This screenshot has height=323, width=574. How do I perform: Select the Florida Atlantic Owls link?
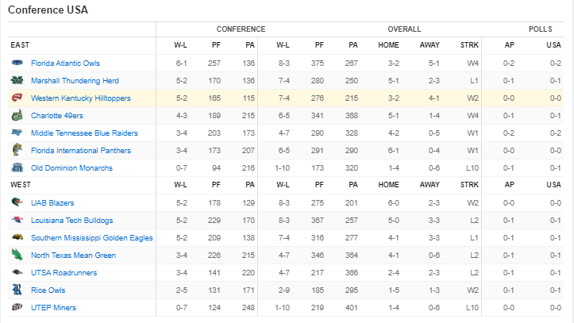click(65, 63)
